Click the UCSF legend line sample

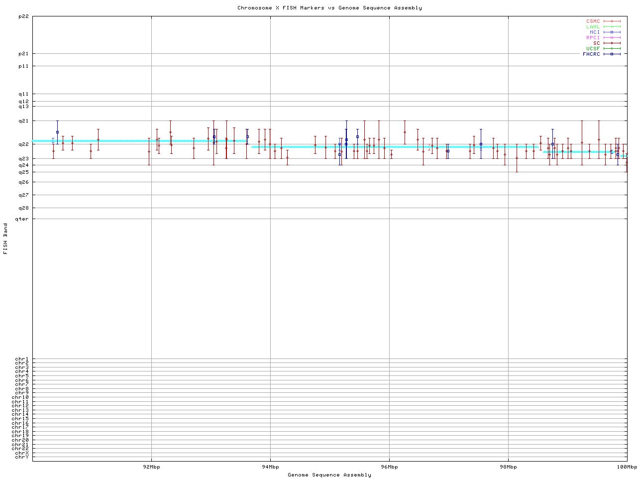point(612,49)
